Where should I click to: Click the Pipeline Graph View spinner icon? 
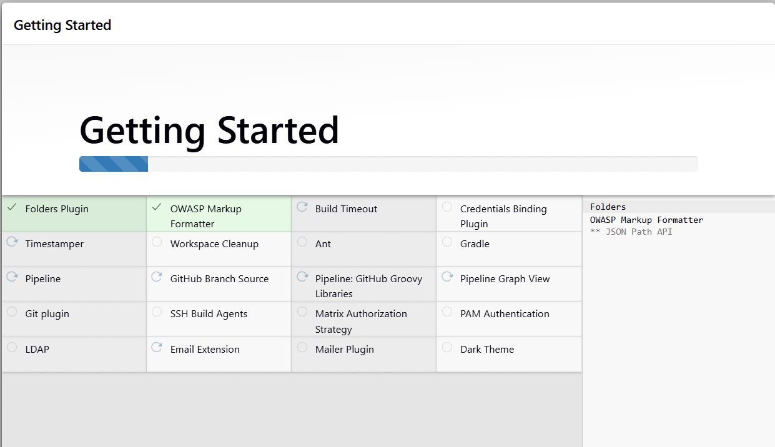point(447,277)
